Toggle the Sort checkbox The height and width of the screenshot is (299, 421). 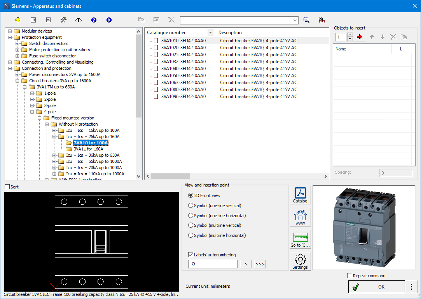tap(7, 187)
